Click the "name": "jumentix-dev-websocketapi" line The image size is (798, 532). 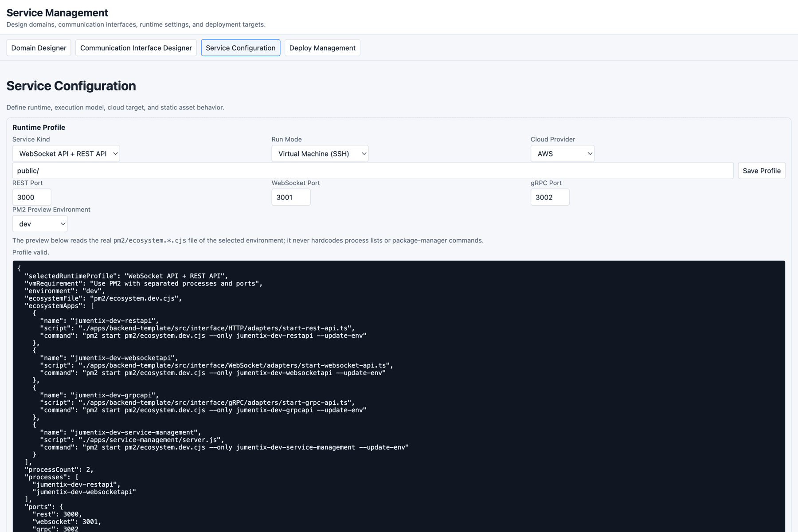tap(109, 358)
